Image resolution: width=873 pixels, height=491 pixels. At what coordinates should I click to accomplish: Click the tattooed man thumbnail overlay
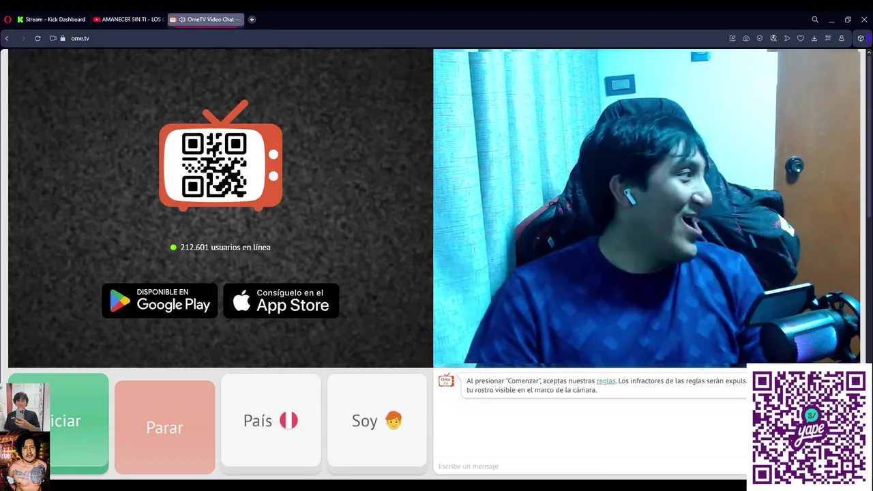coord(25,461)
